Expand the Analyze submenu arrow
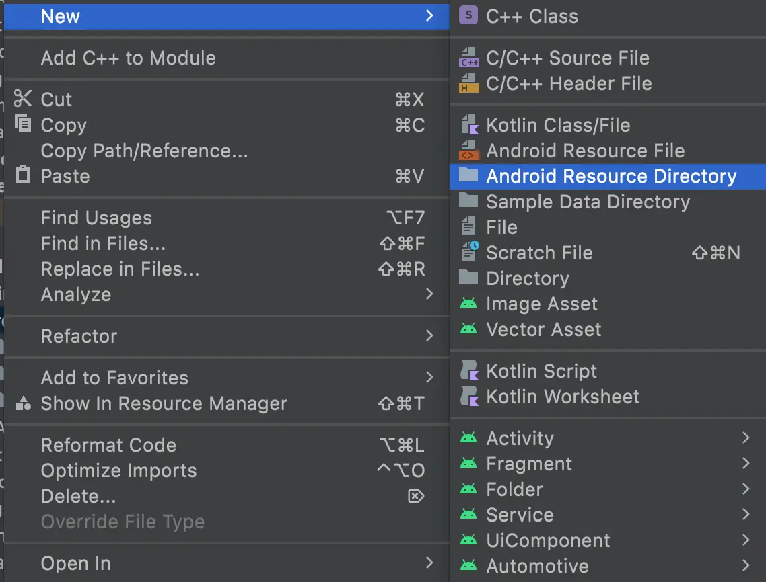 tap(429, 294)
